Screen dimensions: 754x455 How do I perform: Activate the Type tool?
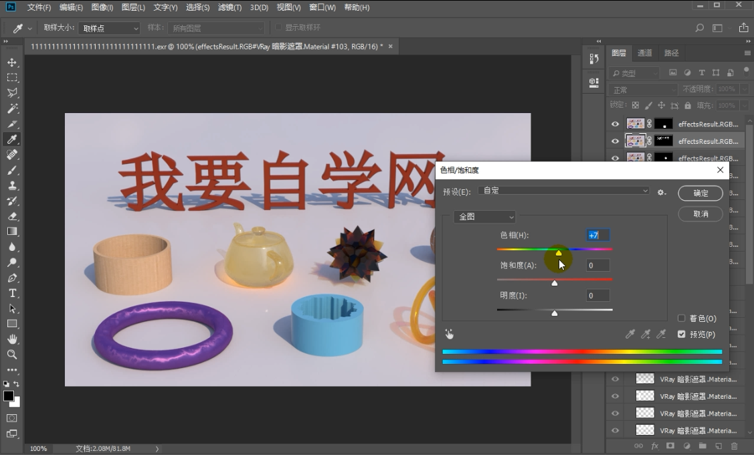coord(12,292)
